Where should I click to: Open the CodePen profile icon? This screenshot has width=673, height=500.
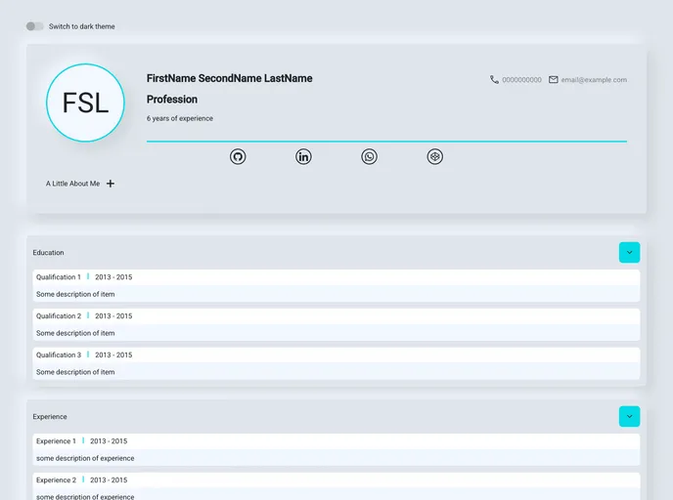pyautogui.click(x=434, y=156)
